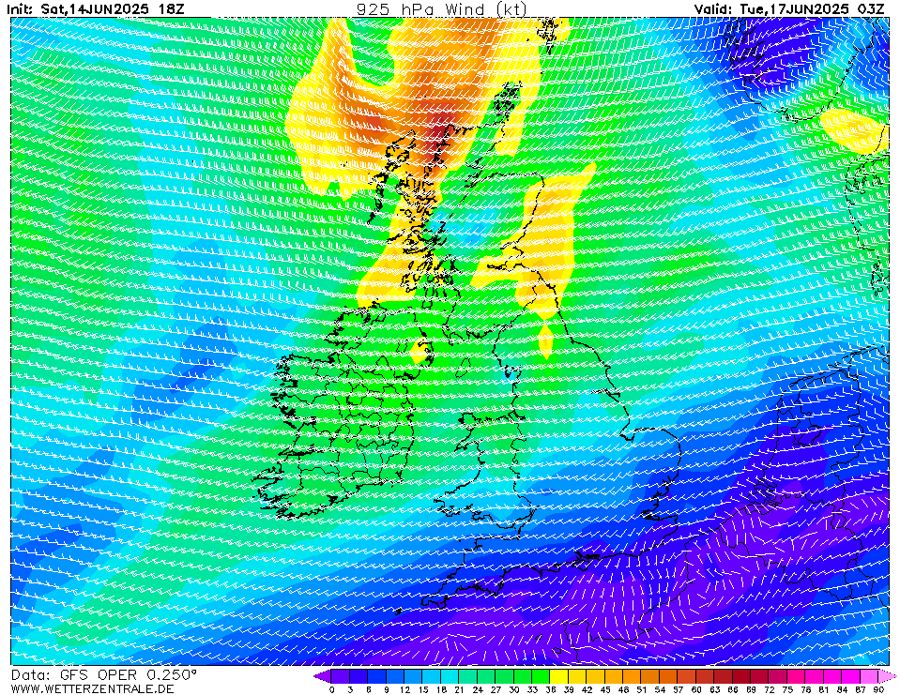Click the "Init: Sat,14JUN2025 18Z" label

tap(96, 9)
